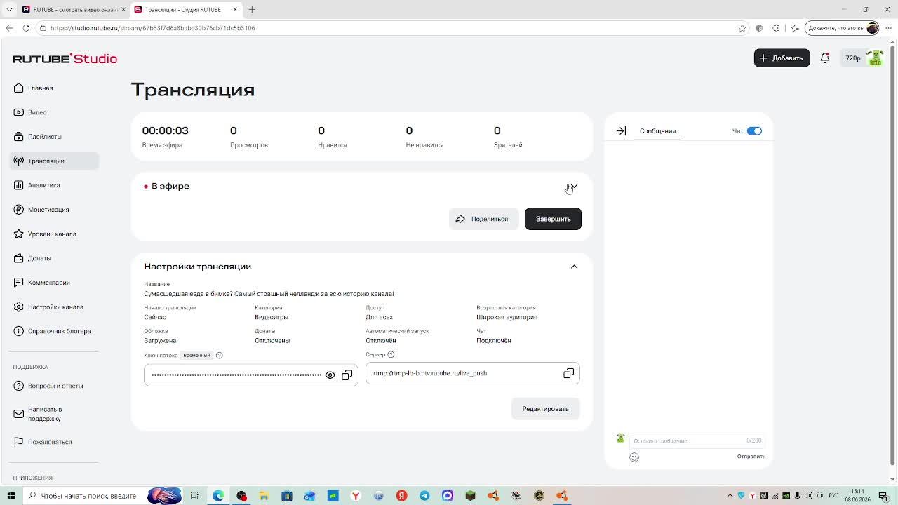898x505 pixels.
Task: Click the Широкая аудитория value
Action: pos(507,317)
